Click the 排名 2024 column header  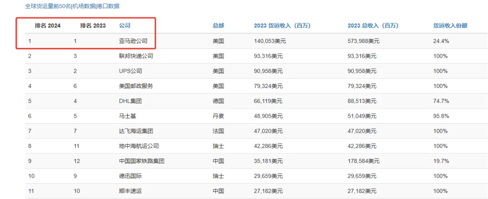coord(47,26)
